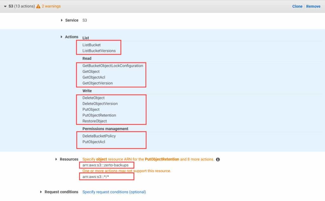This screenshot has height=201, width=325.
Task: Click the Clone link
Action: click(x=297, y=6)
